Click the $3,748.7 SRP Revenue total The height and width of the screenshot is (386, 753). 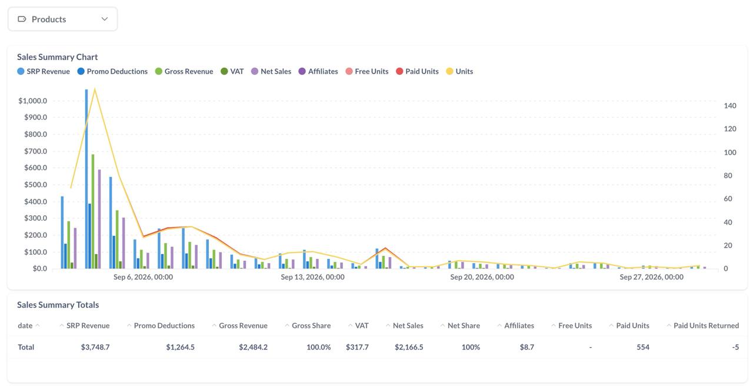tap(95, 347)
